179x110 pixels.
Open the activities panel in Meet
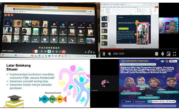click(x=94, y=52)
